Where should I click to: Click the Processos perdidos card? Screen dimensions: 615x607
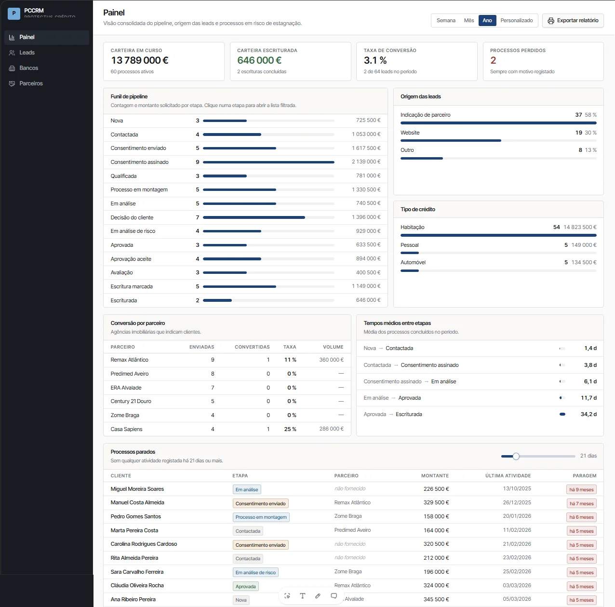click(x=543, y=61)
